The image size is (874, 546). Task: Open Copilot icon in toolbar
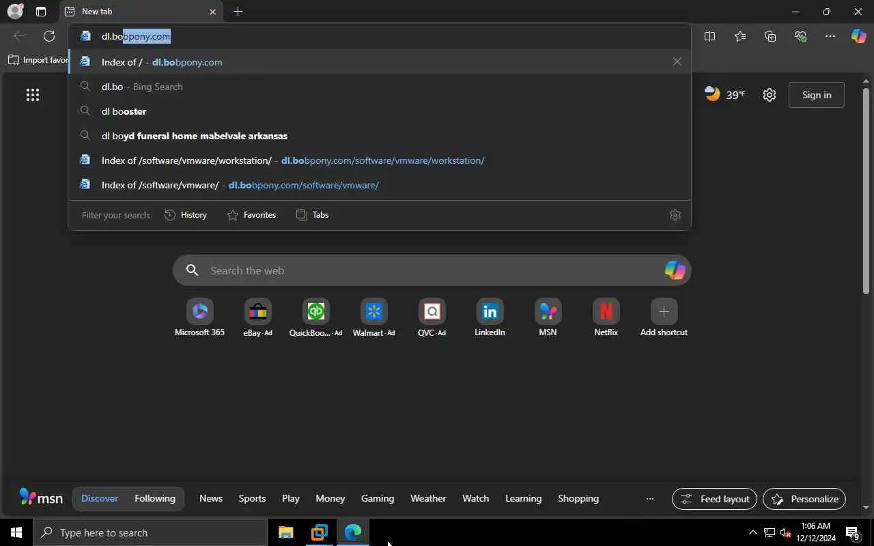(858, 36)
